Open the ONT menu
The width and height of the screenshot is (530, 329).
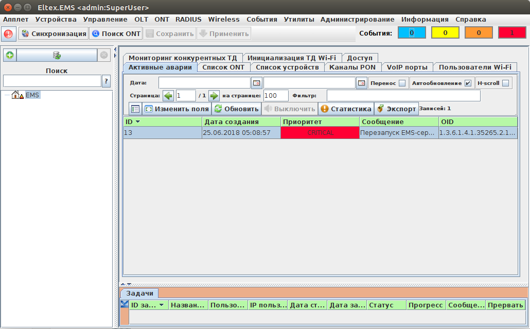point(162,19)
